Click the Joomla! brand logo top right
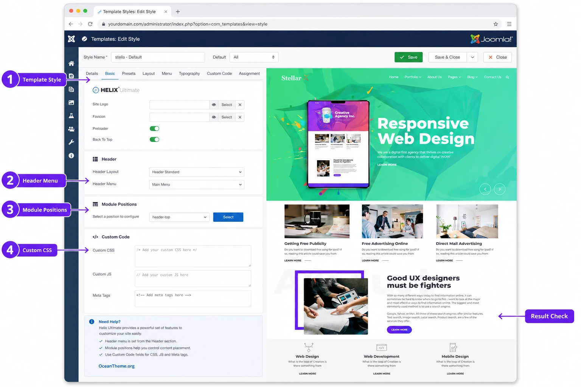This screenshot has height=387, width=581. click(x=491, y=39)
